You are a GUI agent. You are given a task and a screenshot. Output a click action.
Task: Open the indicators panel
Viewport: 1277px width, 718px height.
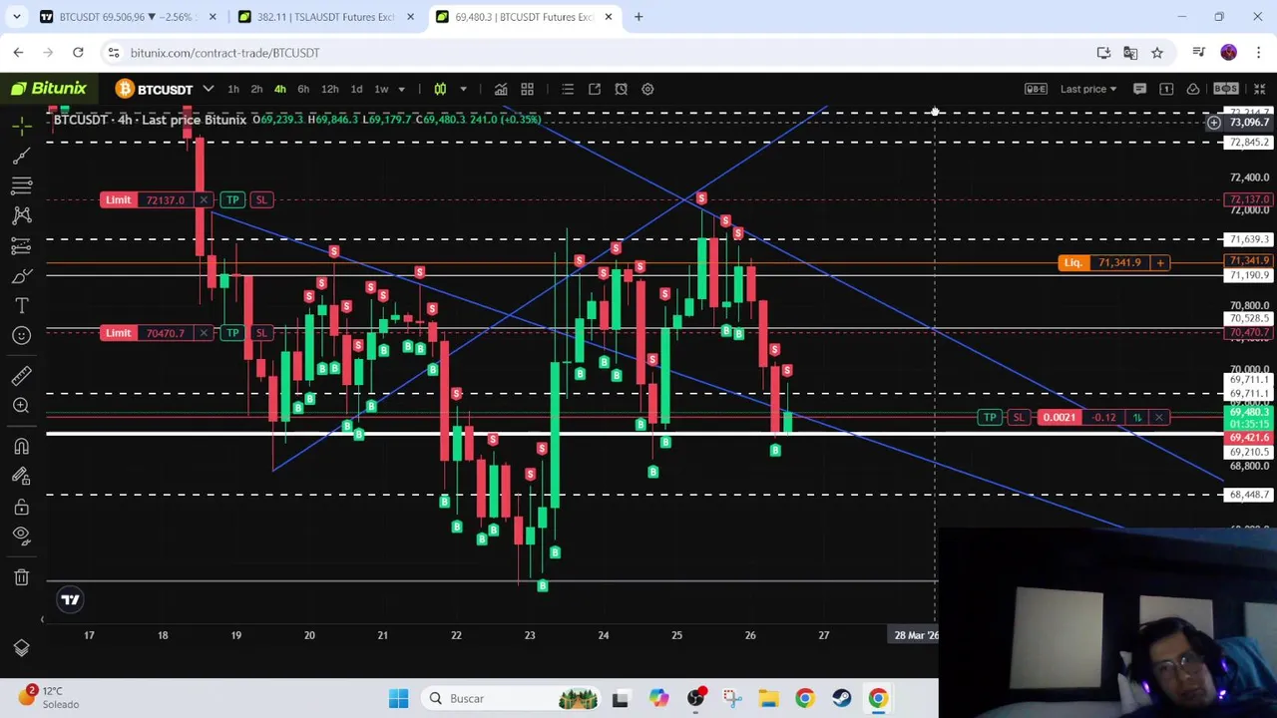click(x=501, y=89)
